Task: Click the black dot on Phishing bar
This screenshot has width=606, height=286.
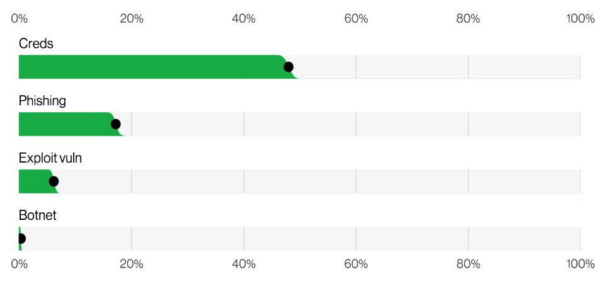Action: click(115, 124)
